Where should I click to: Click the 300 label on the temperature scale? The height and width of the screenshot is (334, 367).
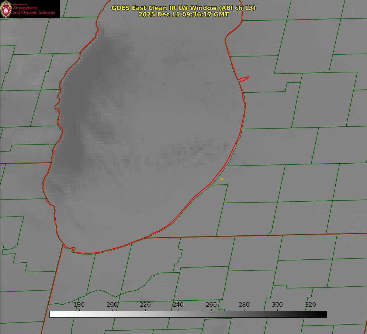point(277,305)
